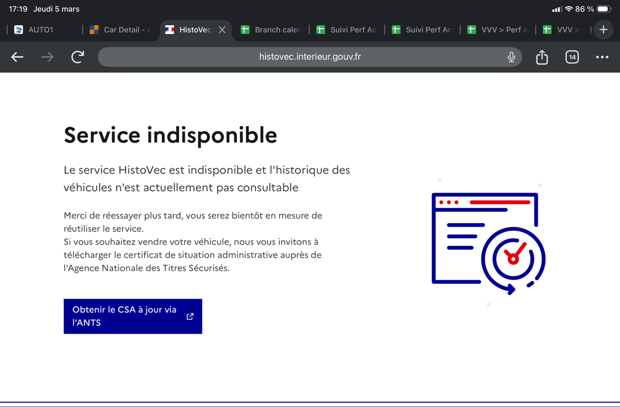
Task: Tap the greyed forward navigation arrow
Action: coord(48,57)
